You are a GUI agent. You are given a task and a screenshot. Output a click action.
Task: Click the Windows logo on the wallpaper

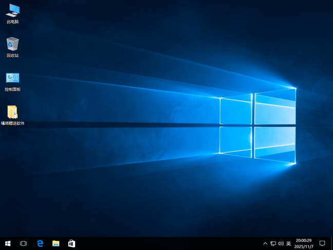coord(258,124)
